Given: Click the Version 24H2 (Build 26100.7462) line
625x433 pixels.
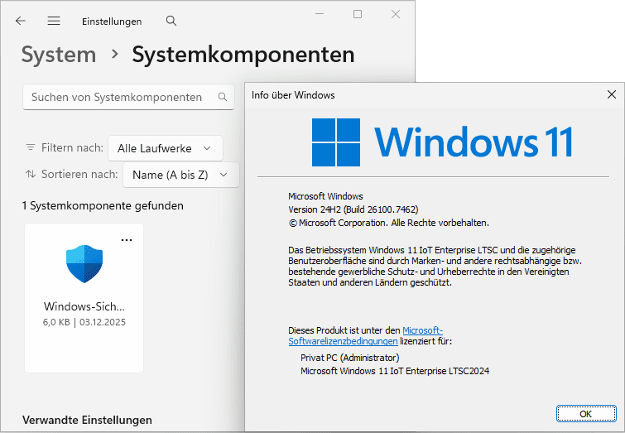Looking at the screenshot, I should (x=353, y=209).
